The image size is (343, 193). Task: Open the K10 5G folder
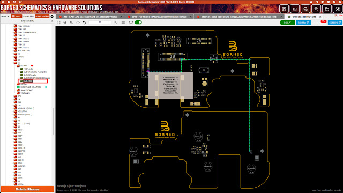pyautogui.click(x=20, y=57)
